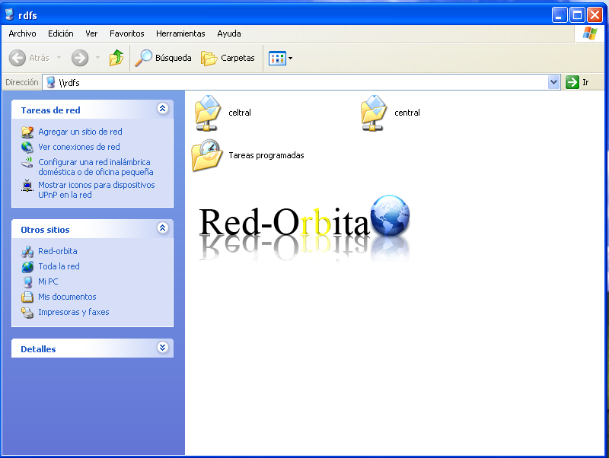Click the address field showing \\rdfs
The height and width of the screenshot is (458, 609).
(x=301, y=82)
